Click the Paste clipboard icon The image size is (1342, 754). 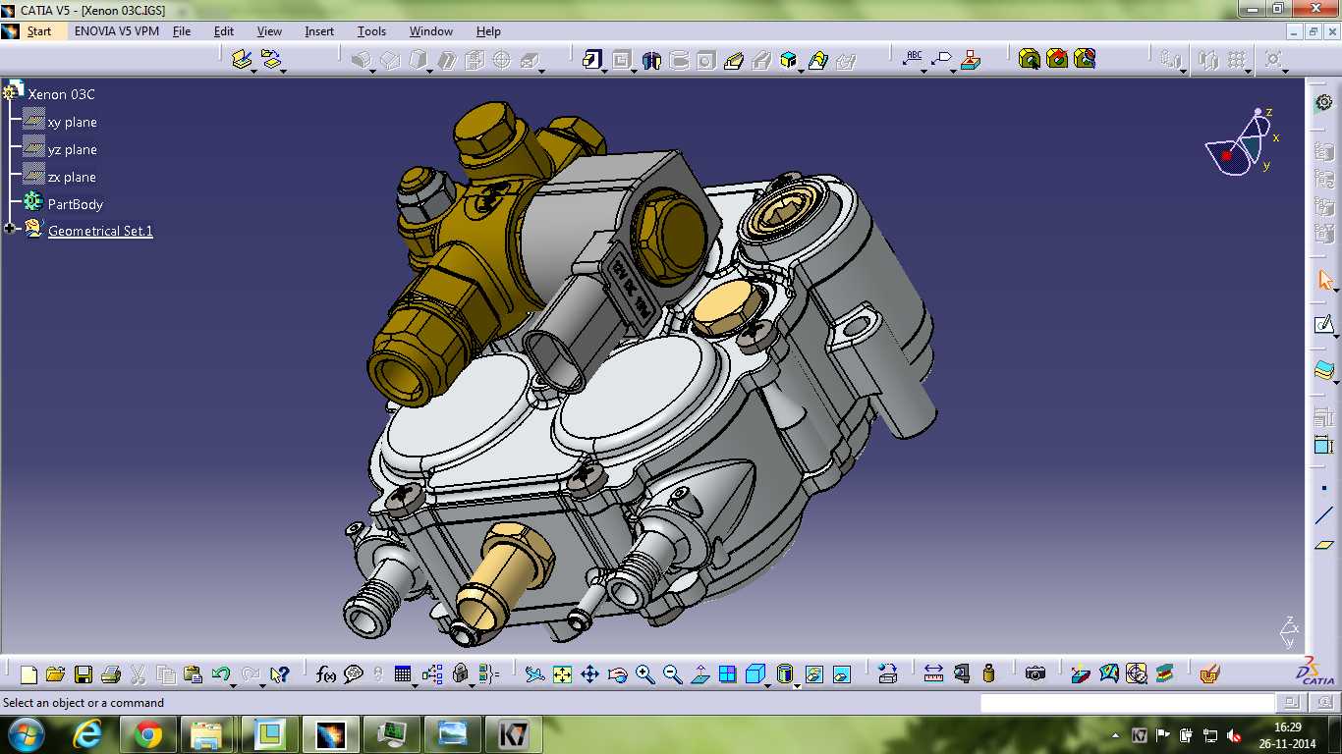click(x=194, y=674)
